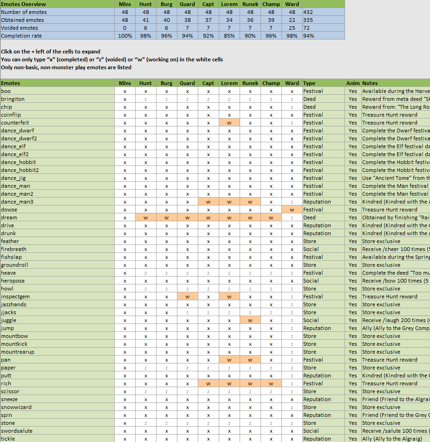Select jump's 'Reputation' type cell
The width and height of the screenshot is (430, 442).
324,328
